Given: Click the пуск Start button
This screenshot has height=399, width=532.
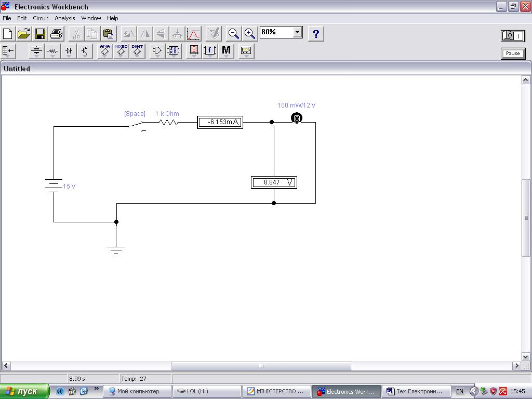Looking at the screenshot, I should pos(25,391).
